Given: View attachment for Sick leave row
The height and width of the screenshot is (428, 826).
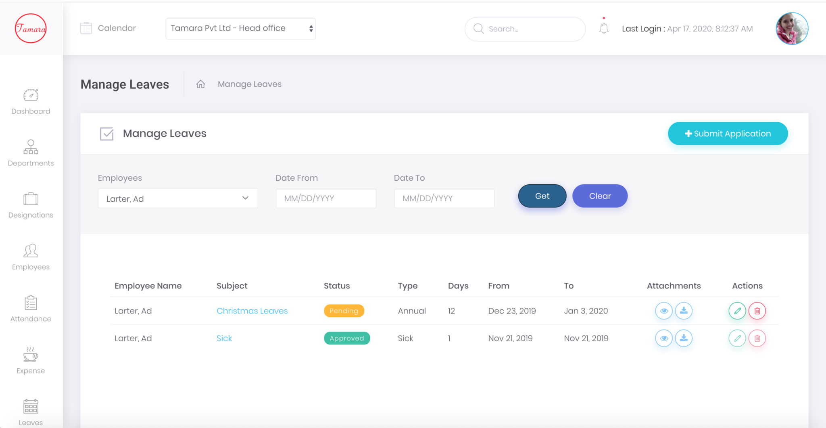Looking at the screenshot, I should (663, 338).
